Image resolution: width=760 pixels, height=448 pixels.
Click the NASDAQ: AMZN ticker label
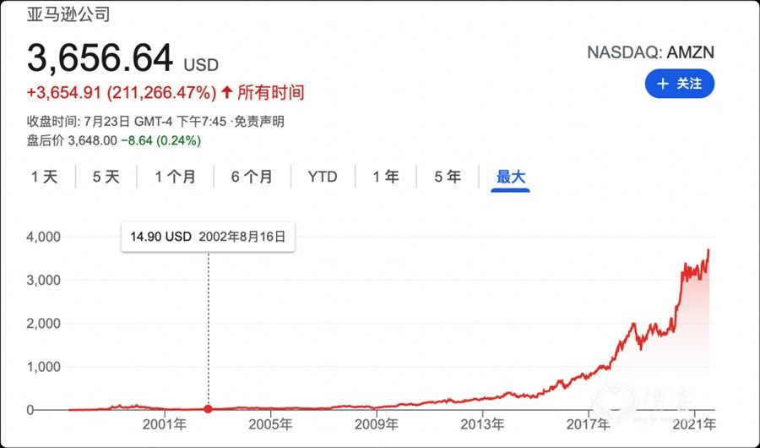(650, 52)
